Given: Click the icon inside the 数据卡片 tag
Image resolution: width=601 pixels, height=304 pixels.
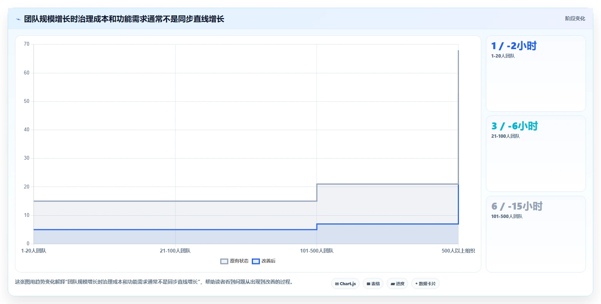Looking at the screenshot, I should point(417,284).
